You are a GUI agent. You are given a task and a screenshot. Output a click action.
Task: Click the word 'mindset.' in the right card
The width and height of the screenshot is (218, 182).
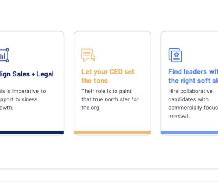pyautogui.click(x=179, y=116)
